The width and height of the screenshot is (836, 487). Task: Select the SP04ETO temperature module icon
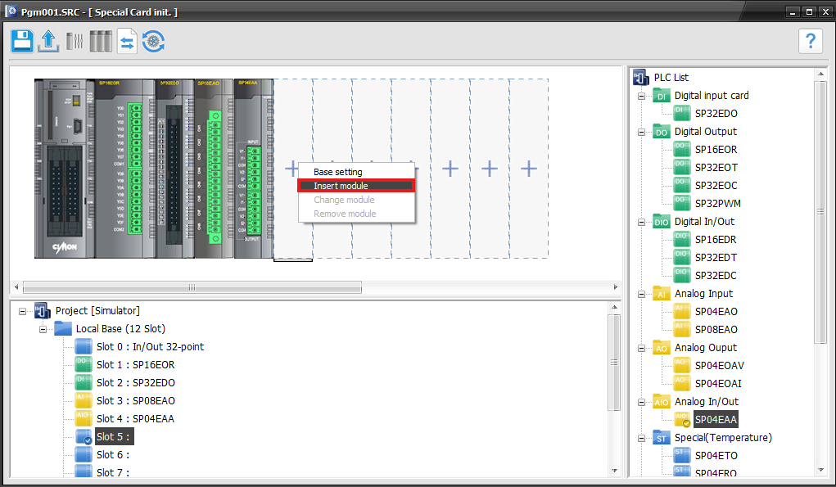coord(681,455)
